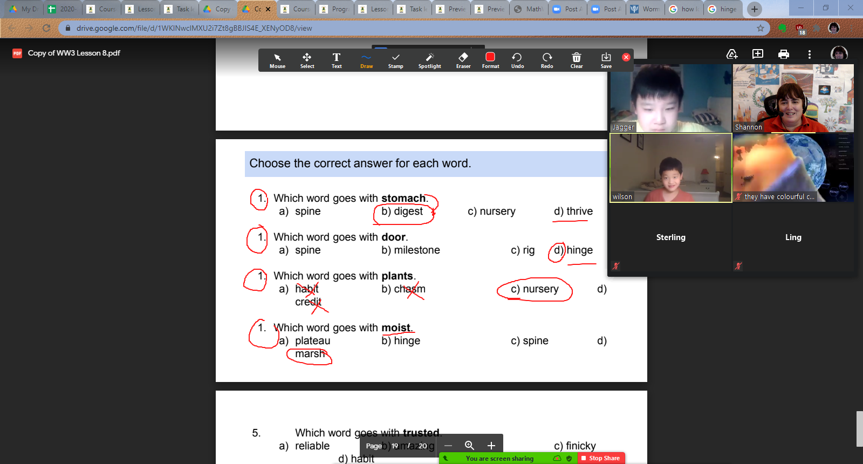Open the Evernote extension
The height and width of the screenshot is (464, 863).
point(782,28)
